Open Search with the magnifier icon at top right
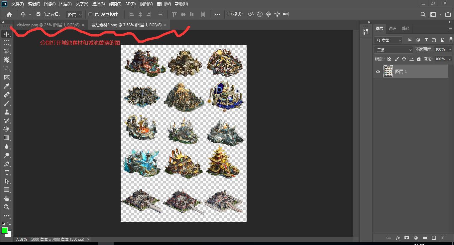 [x=423, y=14]
